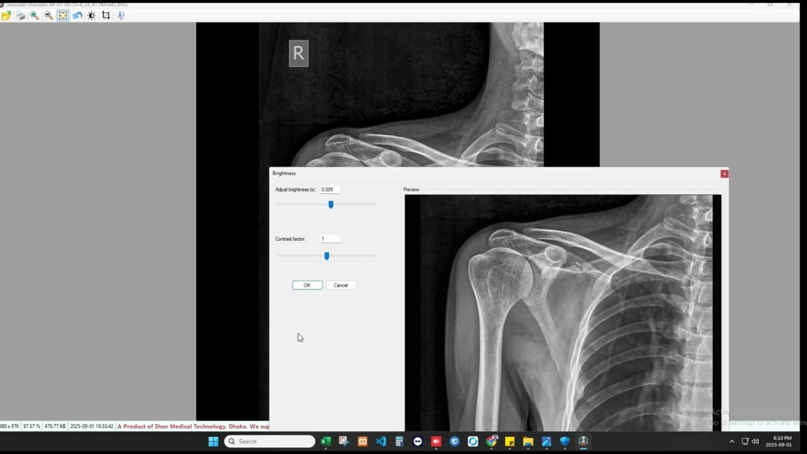Click the contrast factor slider handle
The image size is (807, 454).
(x=327, y=256)
